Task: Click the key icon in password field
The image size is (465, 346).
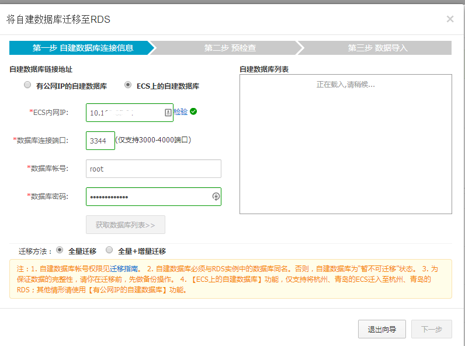Action: tap(216, 197)
